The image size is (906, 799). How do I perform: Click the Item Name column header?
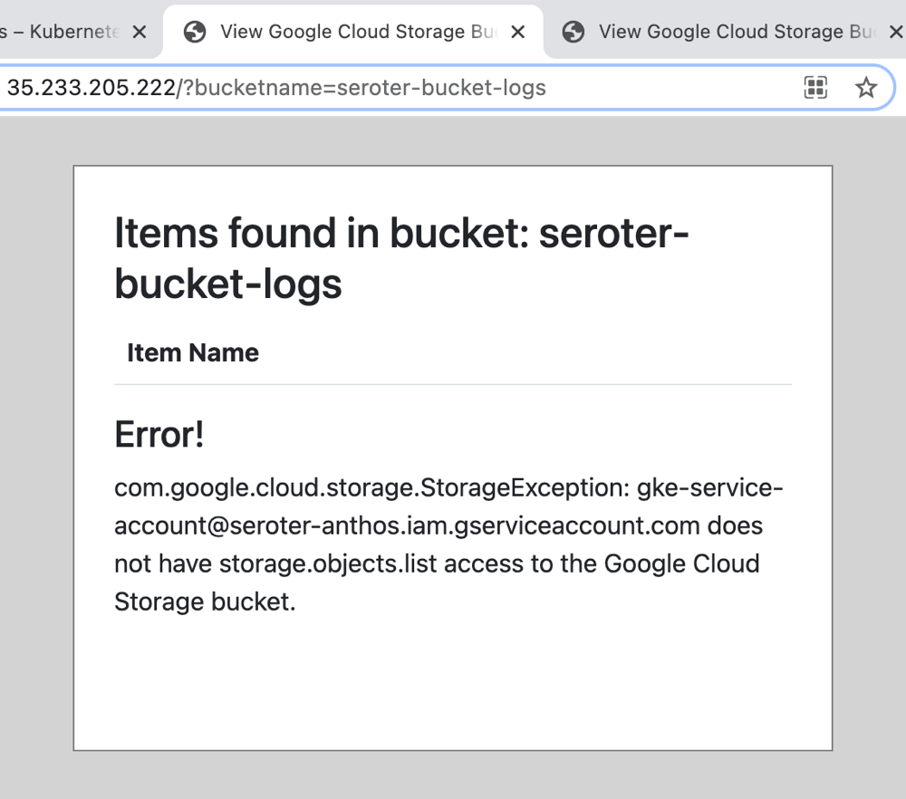[193, 352]
